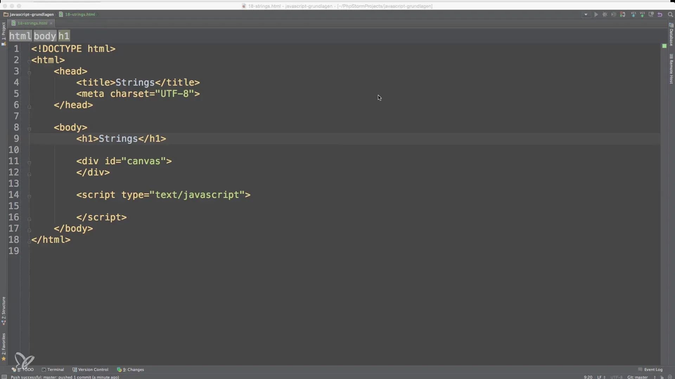Viewport: 675px width, 379px height.
Task: Collapse the script fold on line 14
Action: click(x=29, y=196)
